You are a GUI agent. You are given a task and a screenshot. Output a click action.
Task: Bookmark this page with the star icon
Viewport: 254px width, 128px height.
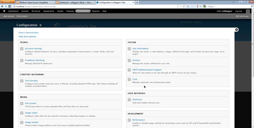[178, 7]
